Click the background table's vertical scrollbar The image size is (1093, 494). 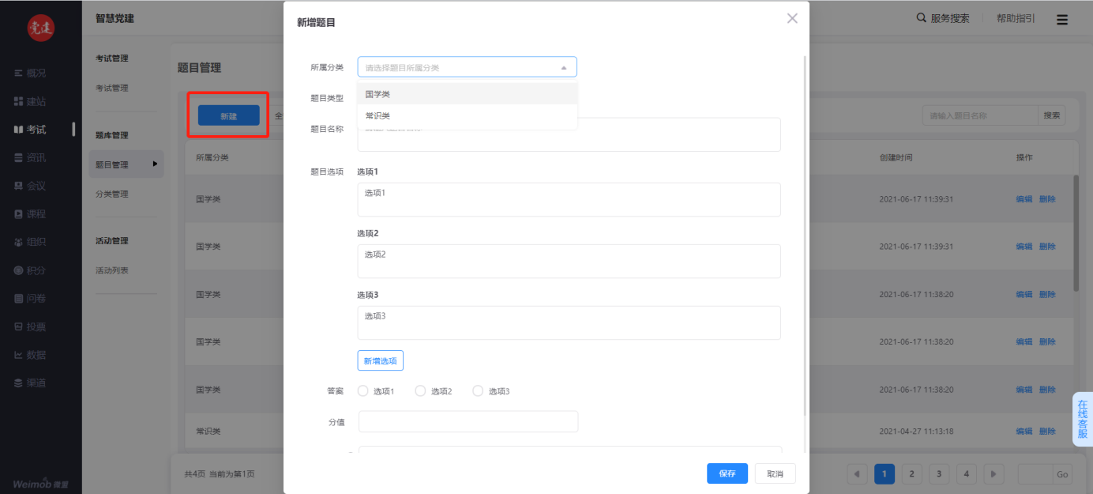[1076, 233]
